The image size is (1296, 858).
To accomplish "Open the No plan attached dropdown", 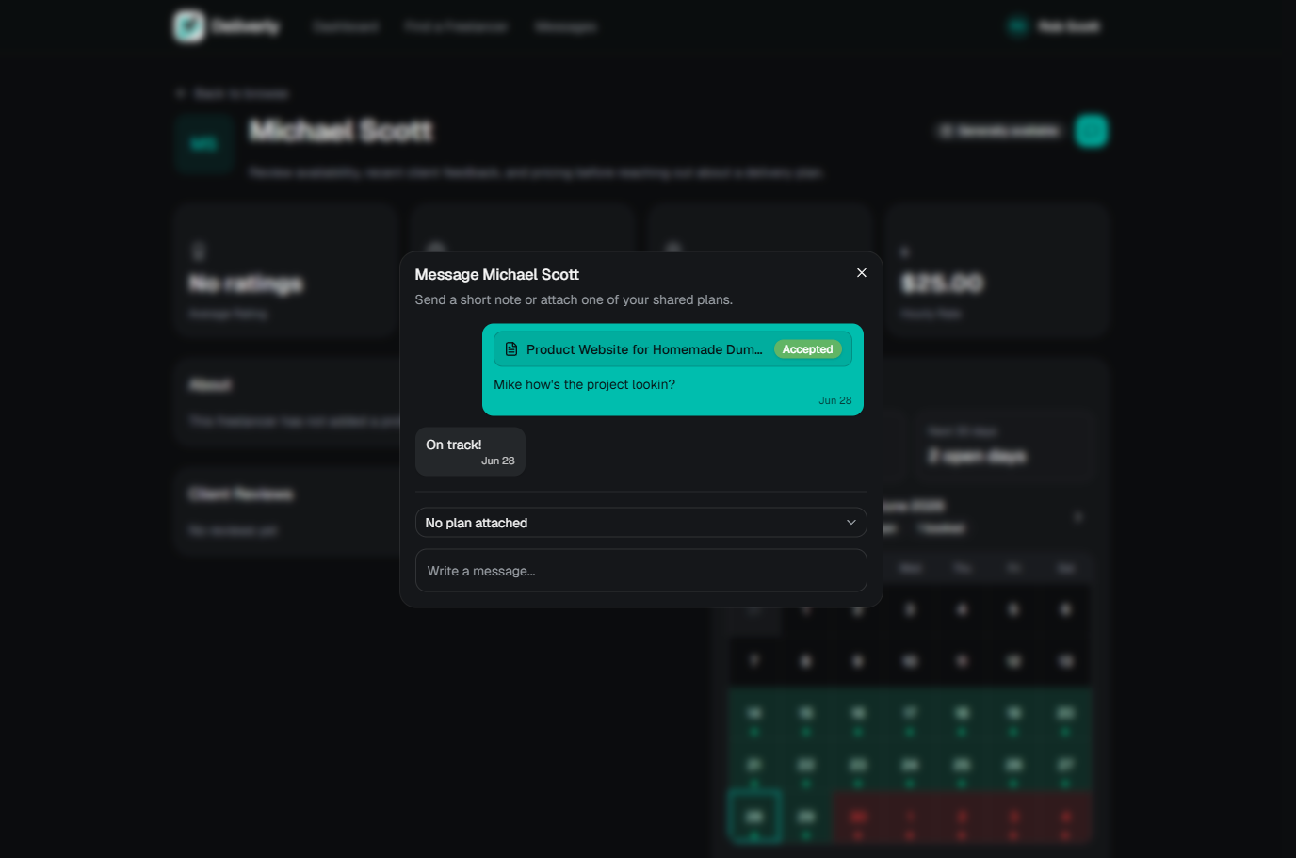I will 641,523.
